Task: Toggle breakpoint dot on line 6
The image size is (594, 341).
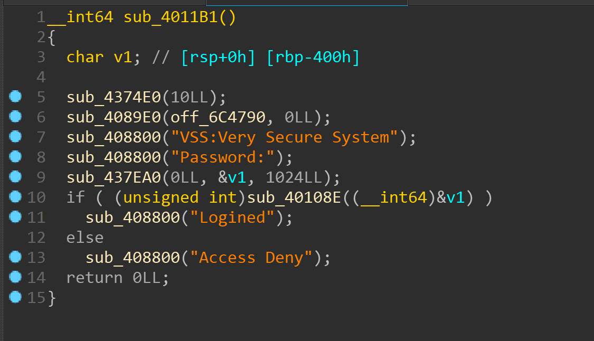Action: (x=15, y=117)
